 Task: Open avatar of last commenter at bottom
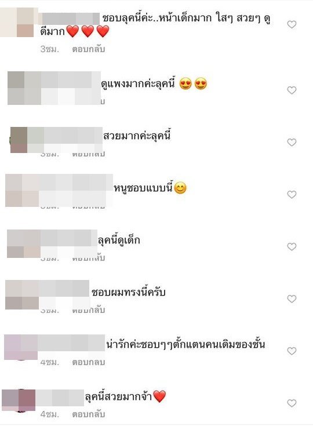click(x=19, y=400)
